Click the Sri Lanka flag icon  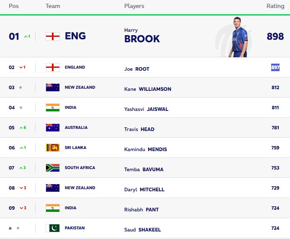(53, 148)
